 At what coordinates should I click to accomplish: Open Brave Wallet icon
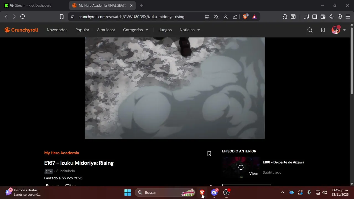click(323, 17)
